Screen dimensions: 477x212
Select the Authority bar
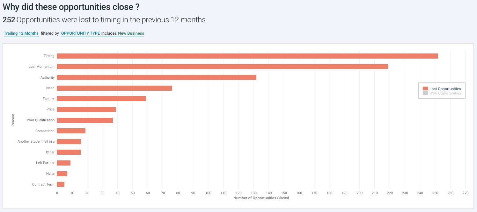tap(157, 77)
